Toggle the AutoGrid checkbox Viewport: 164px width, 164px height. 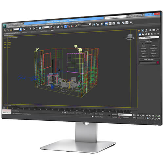coord(143,44)
